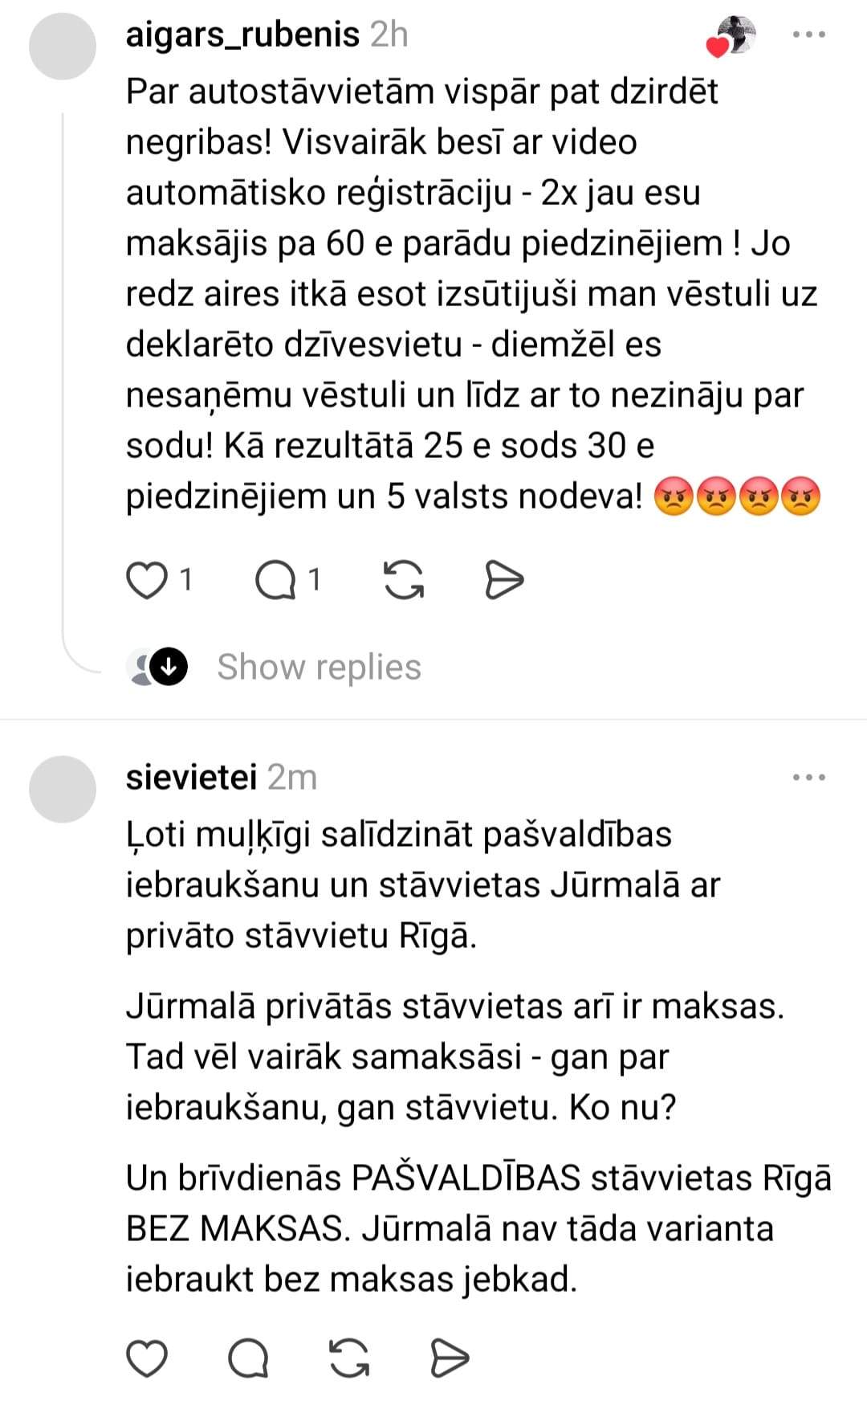Expand Show replies under first comment
Screen dimensions: 867x1401
coord(319,667)
